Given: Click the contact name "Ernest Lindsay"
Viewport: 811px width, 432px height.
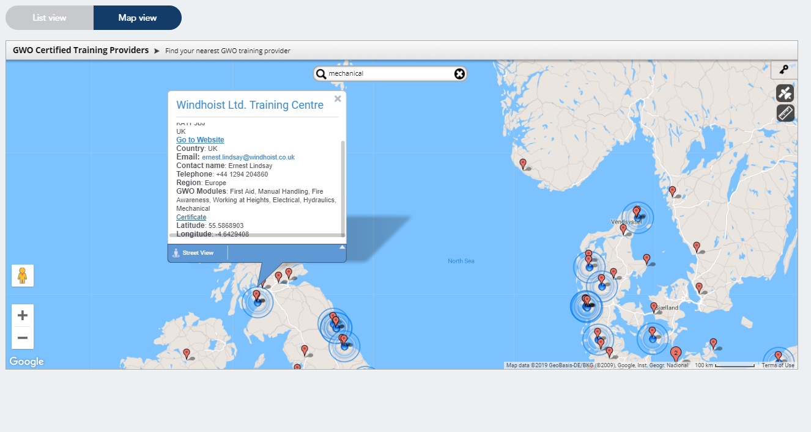Looking at the screenshot, I should coord(250,166).
